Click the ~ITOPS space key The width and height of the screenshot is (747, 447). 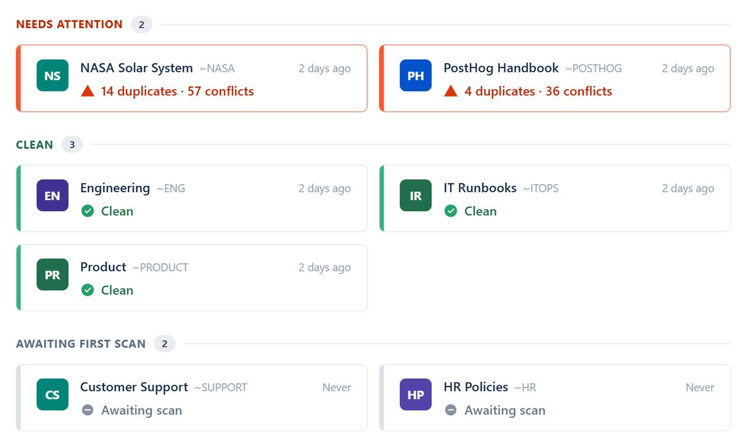pyautogui.click(x=541, y=188)
